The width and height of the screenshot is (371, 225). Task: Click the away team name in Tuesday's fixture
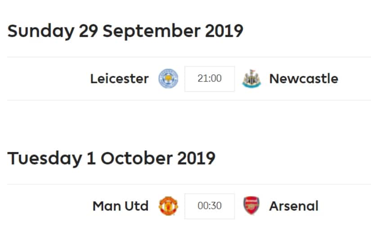294,206
